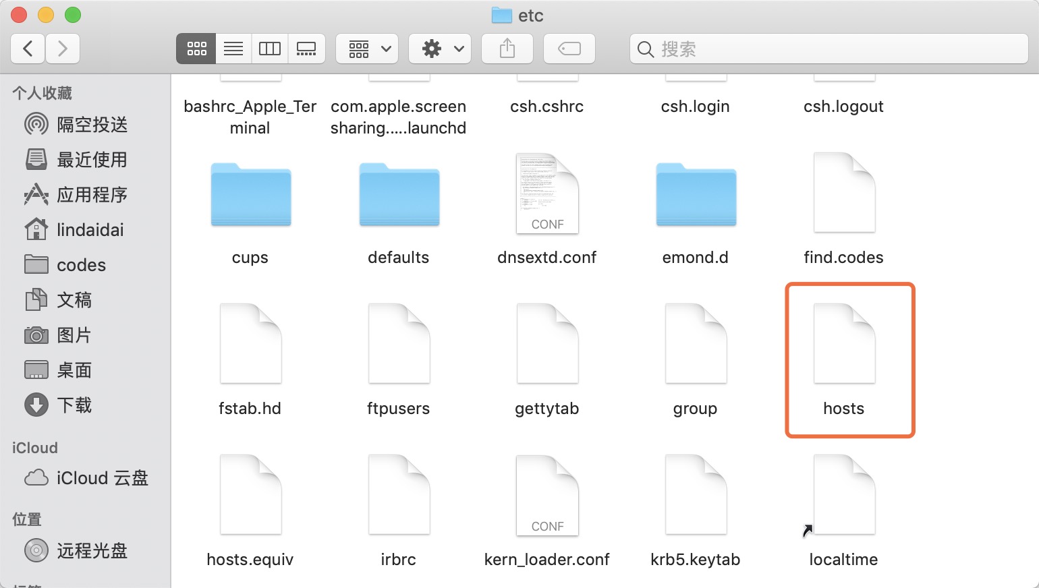Open iCloud 云盘 in sidebar

86,478
